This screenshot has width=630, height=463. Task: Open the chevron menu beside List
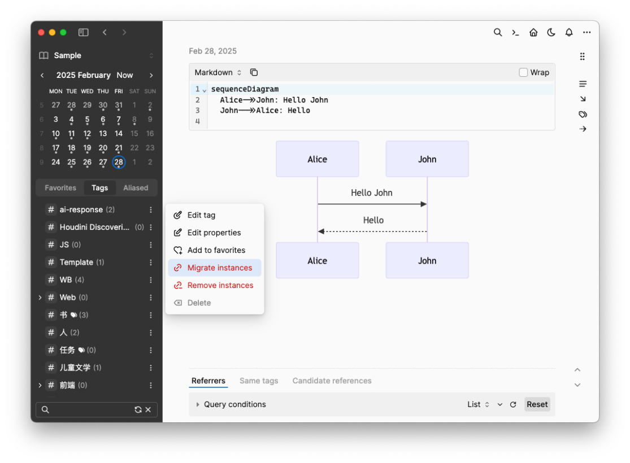pos(499,404)
